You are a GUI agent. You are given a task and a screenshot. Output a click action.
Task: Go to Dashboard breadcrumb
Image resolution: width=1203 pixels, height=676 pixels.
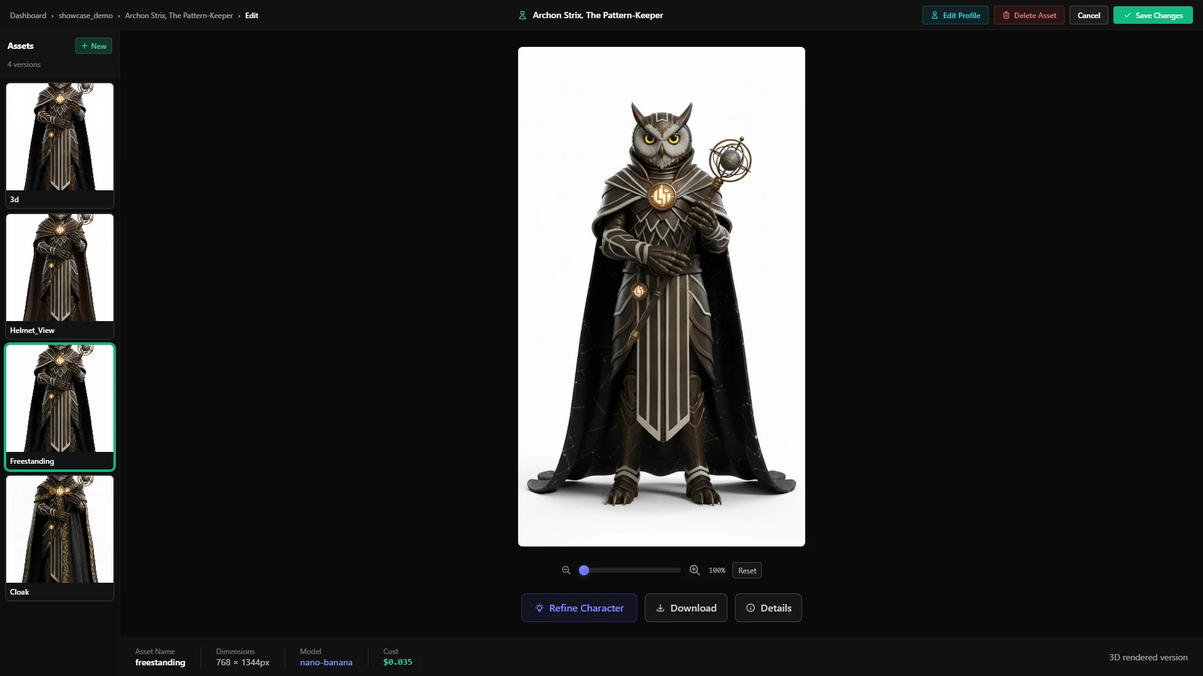click(x=28, y=16)
